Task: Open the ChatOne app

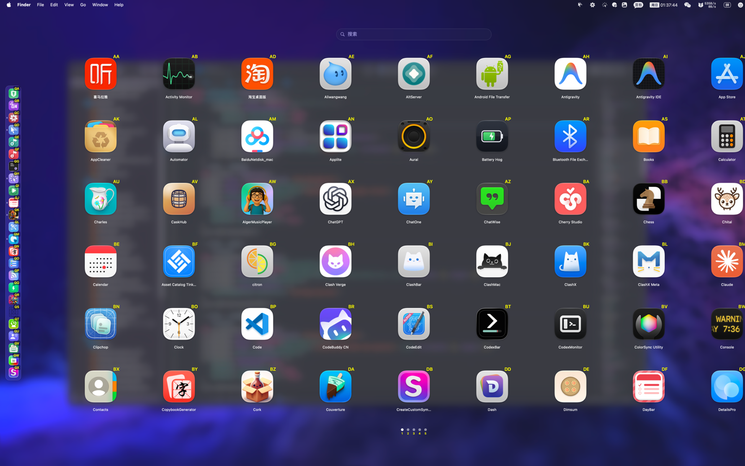Action: 413,199
